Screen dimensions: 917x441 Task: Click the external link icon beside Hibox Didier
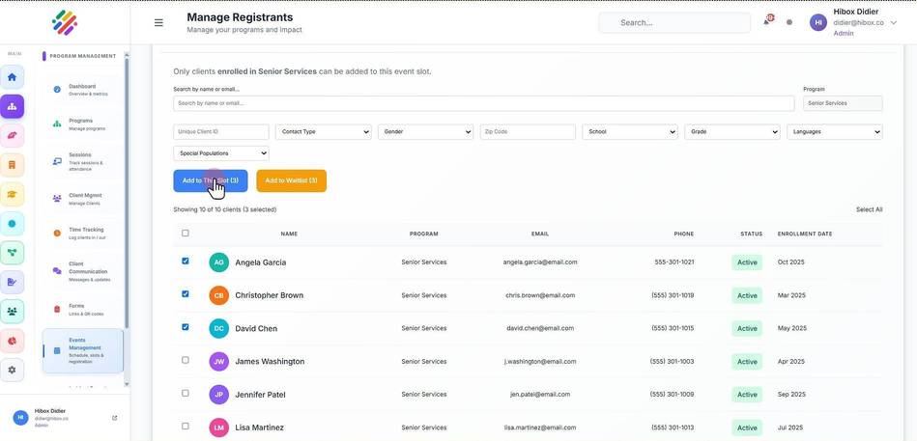(115, 418)
